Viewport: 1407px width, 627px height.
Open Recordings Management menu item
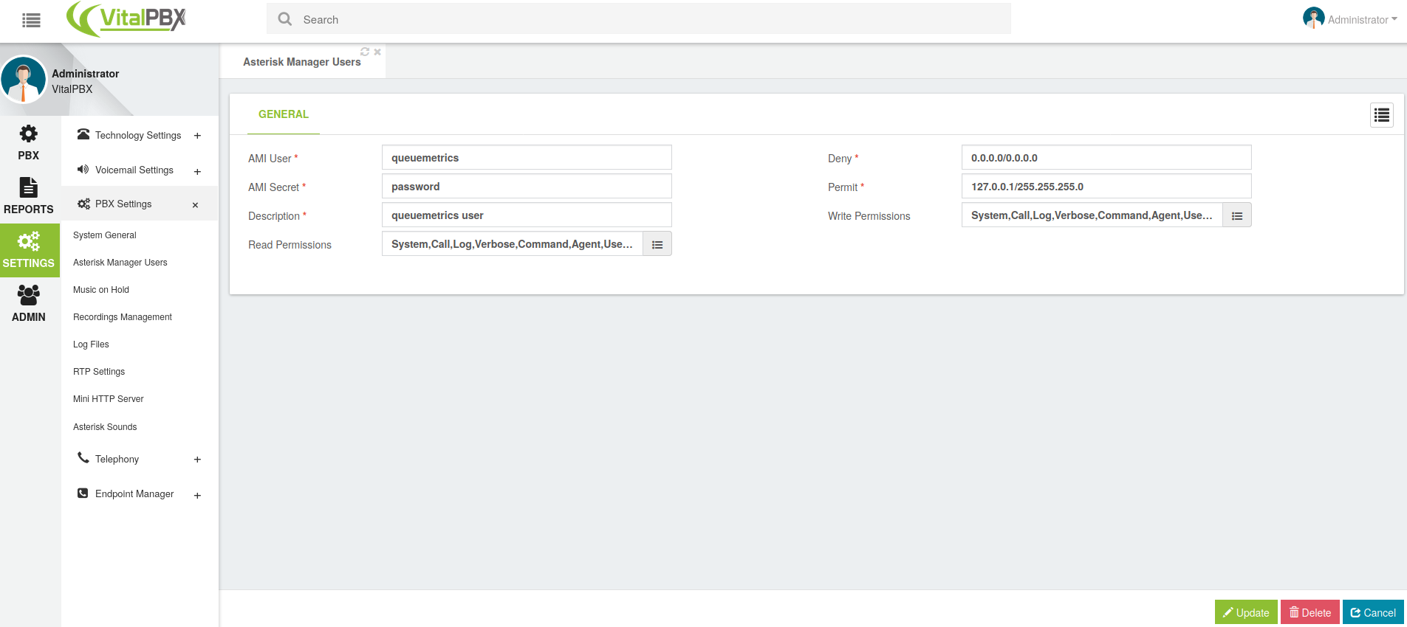pos(123,317)
